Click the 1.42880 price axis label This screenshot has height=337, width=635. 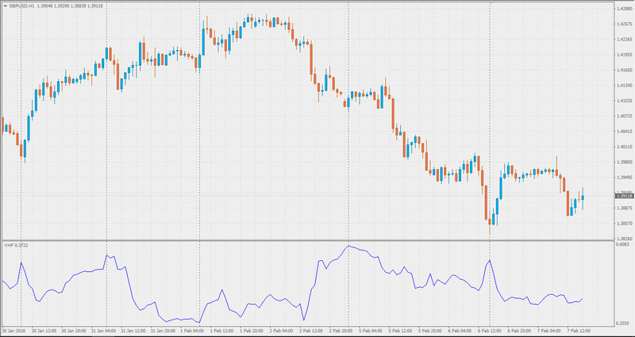pyautogui.click(x=625, y=9)
